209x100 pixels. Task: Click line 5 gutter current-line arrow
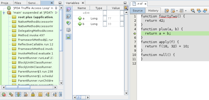coord(135,34)
